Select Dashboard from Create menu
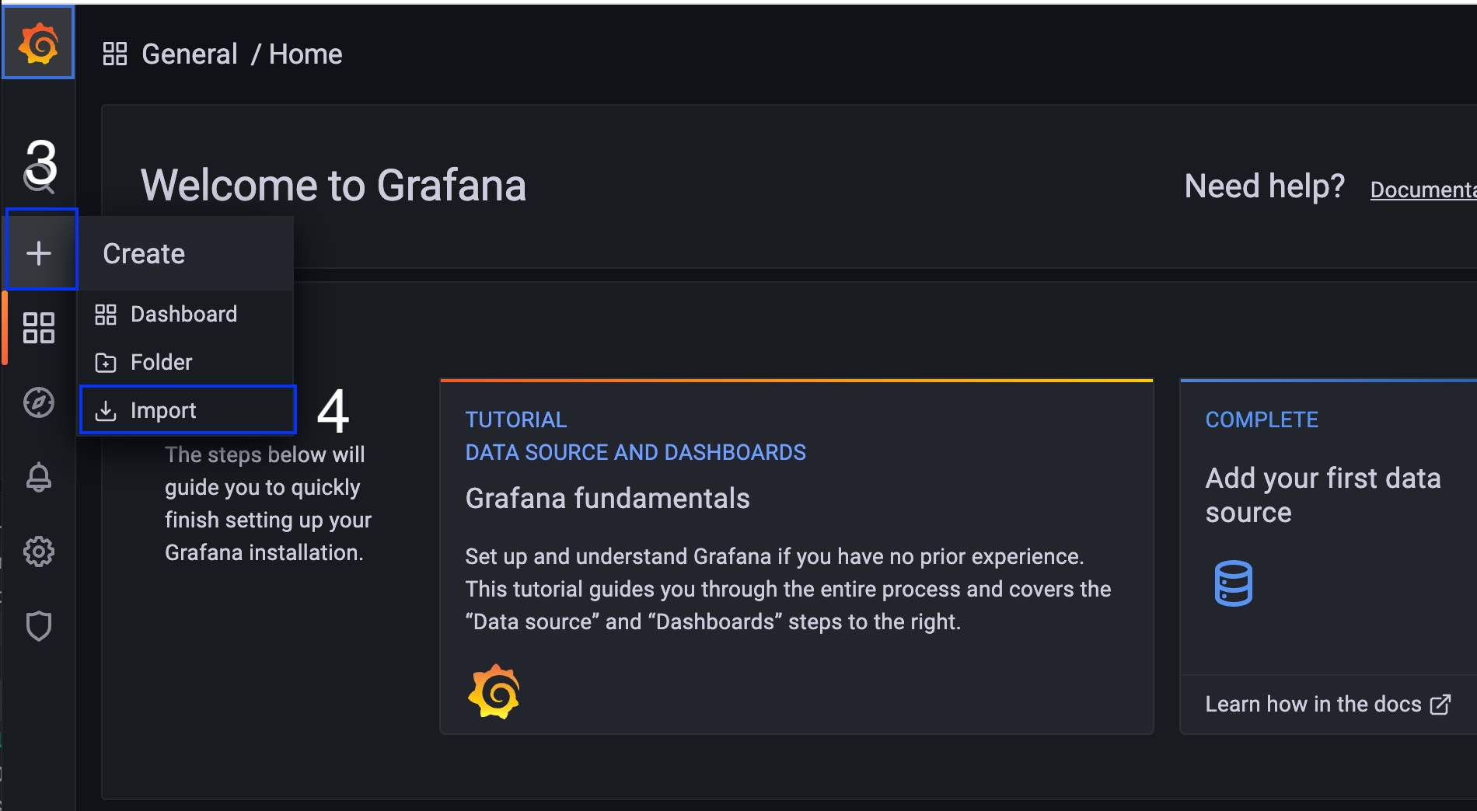The height and width of the screenshot is (811, 1477). point(183,314)
